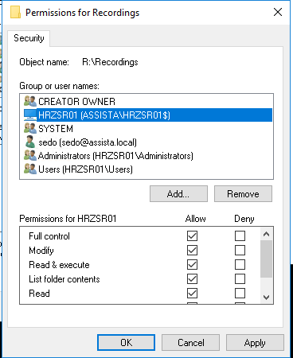Toggle Allow for Read & execute

(x=192, y=264)
